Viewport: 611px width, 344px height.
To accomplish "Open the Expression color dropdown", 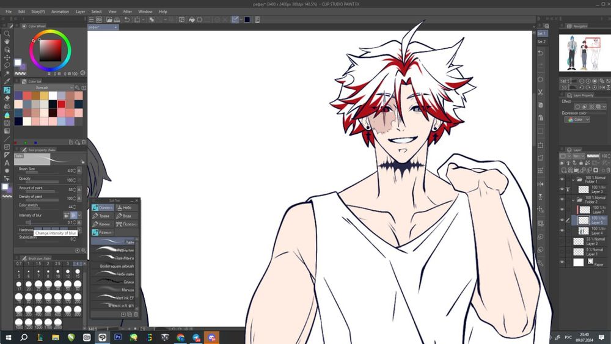I will 577,120.
